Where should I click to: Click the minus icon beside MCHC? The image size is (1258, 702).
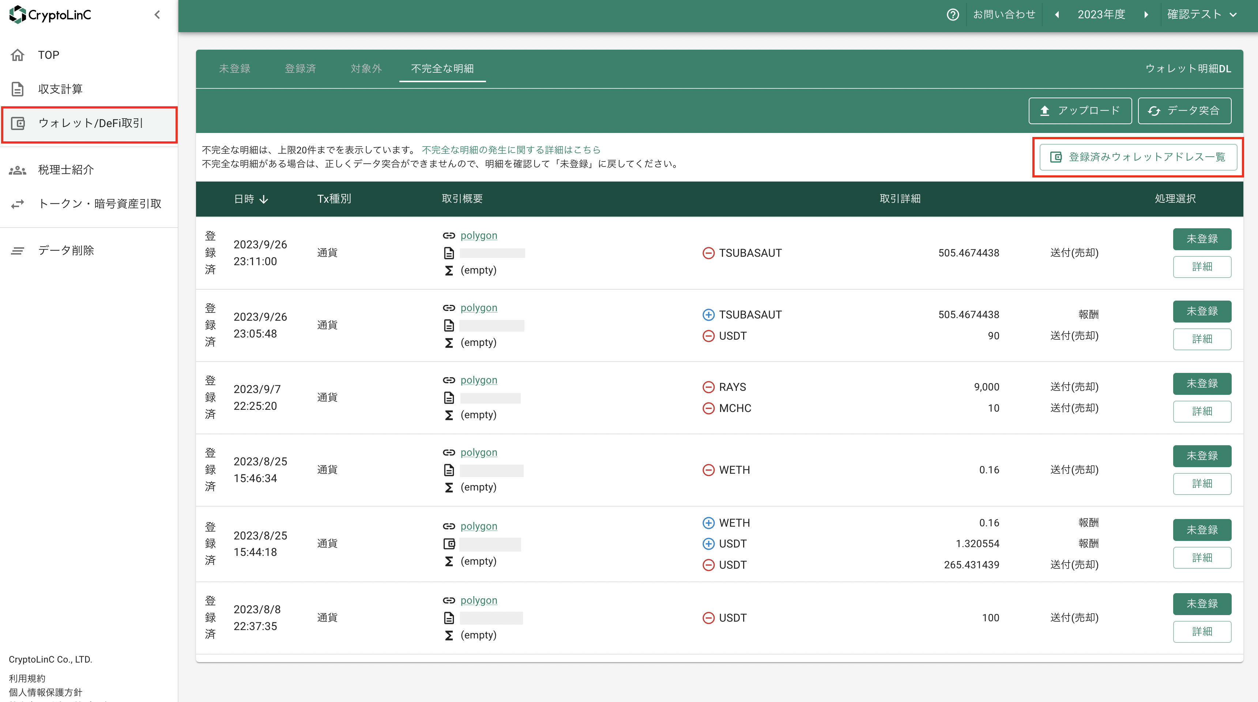708,408
